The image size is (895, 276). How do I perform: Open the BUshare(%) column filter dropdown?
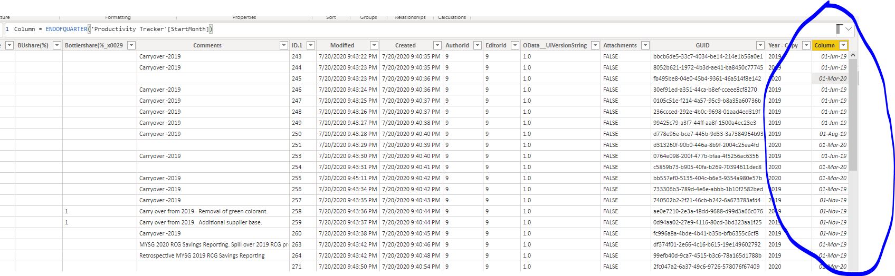pos(56,45)
